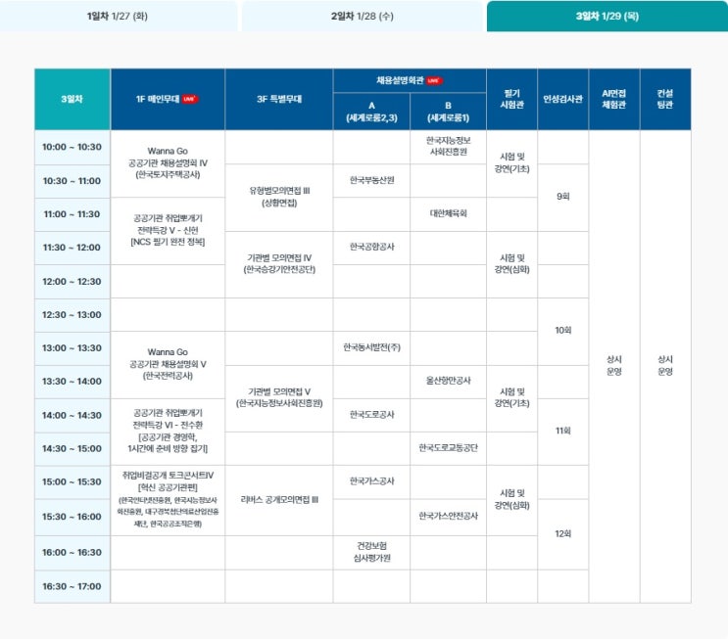The width and height of the screenshot is (728, 639).
Task: Click the 10:00 ~ 10:30 time slot
Action: (x=72, y=147)
